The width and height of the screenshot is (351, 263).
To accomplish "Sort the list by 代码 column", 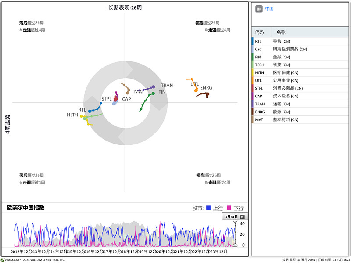I will click(259, 32).
